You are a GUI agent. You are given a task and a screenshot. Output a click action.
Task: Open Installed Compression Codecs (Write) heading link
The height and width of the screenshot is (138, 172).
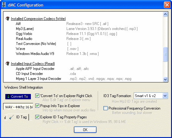38,19
